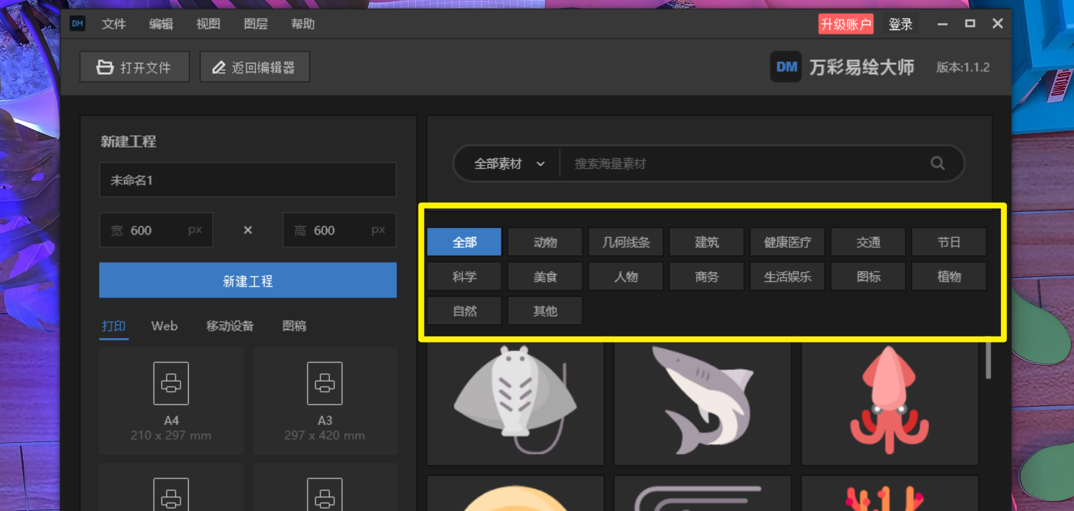Image resolution: width=1074 pixels, height=511 pixels.
Task: Click the 打开文件 button
Action: pos(135,67)
